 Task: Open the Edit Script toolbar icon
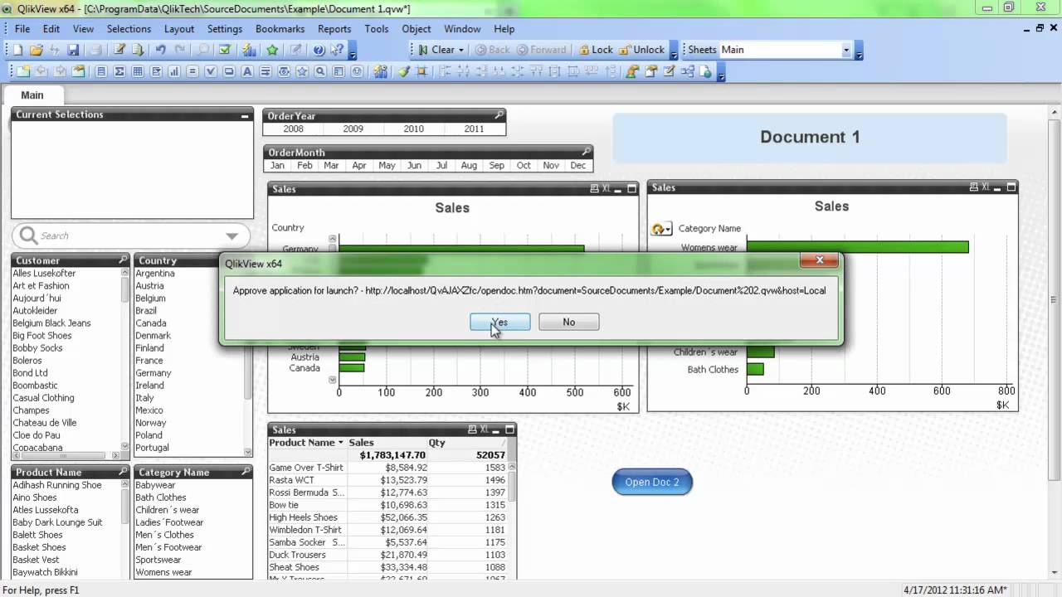[x=119, y=50]
